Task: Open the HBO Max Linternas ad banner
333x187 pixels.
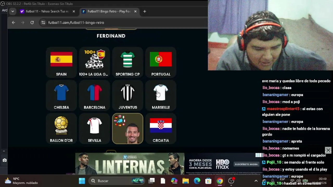Action: (x=169, y=164)
